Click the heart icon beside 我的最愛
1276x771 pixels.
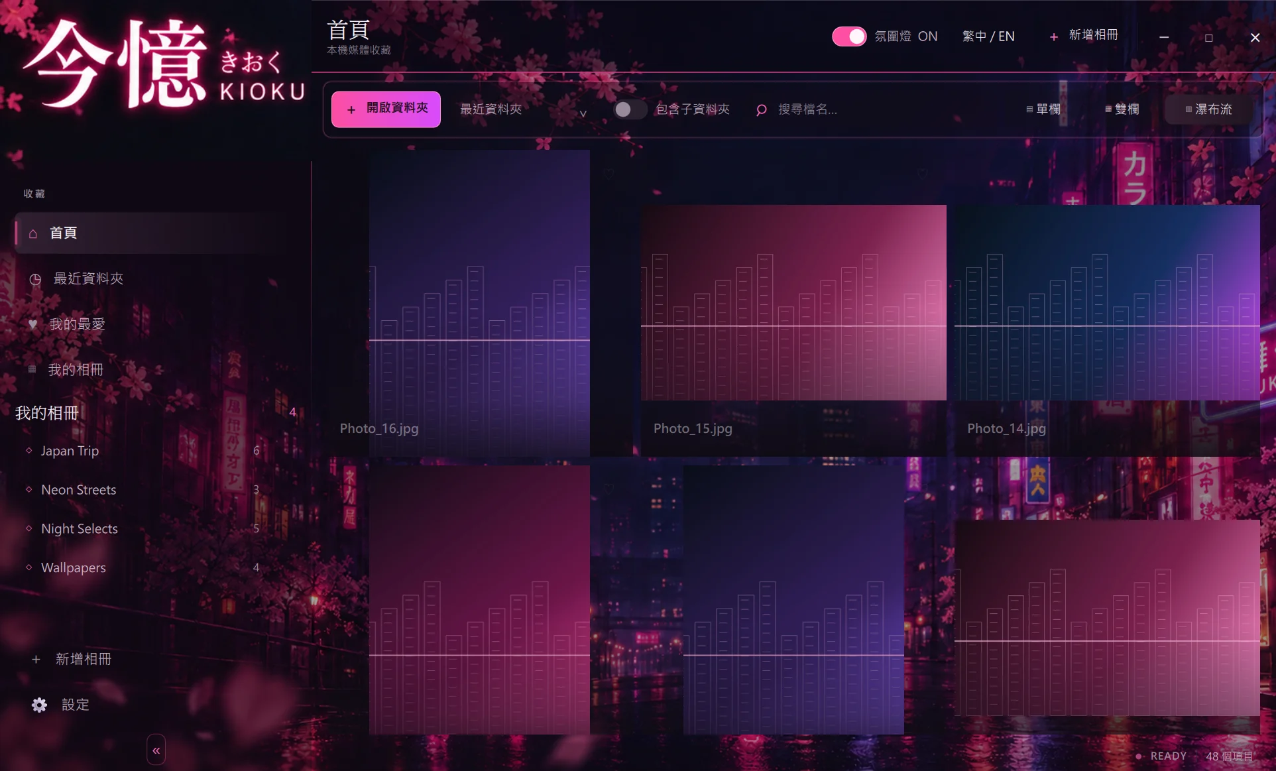[32, 324]
